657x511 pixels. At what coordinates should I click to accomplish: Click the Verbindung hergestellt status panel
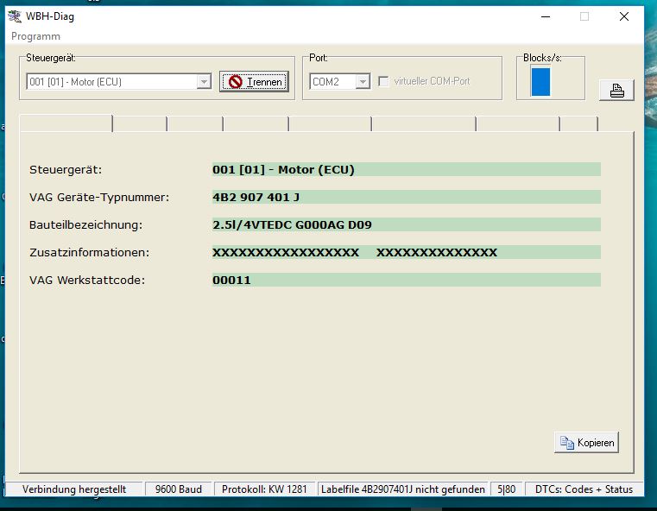tap(74, 489)
